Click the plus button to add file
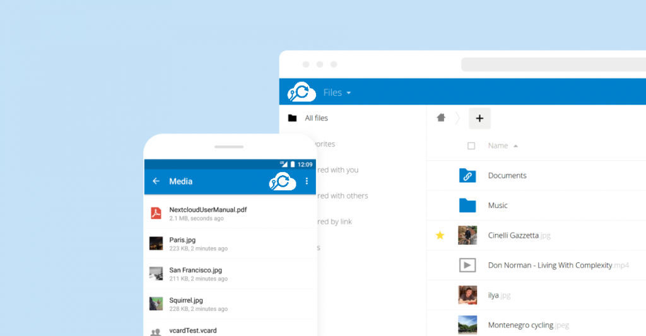The height and width of the screenshot is (336, 646). click(479, 118)
